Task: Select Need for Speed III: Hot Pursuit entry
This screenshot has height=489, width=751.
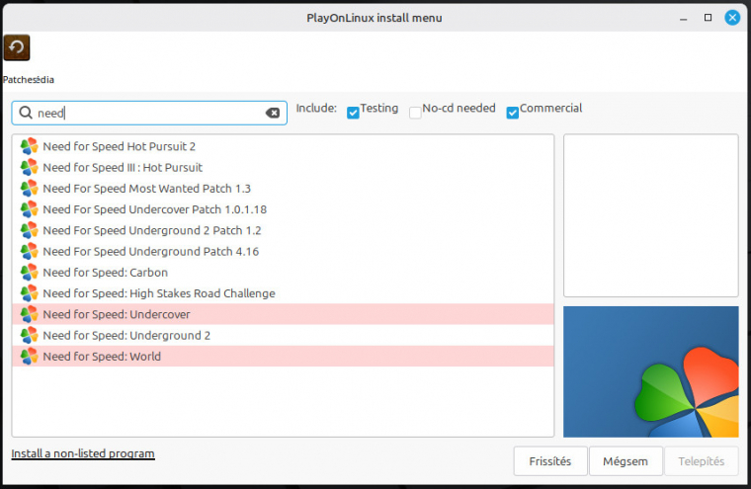Action: (123, 167)
